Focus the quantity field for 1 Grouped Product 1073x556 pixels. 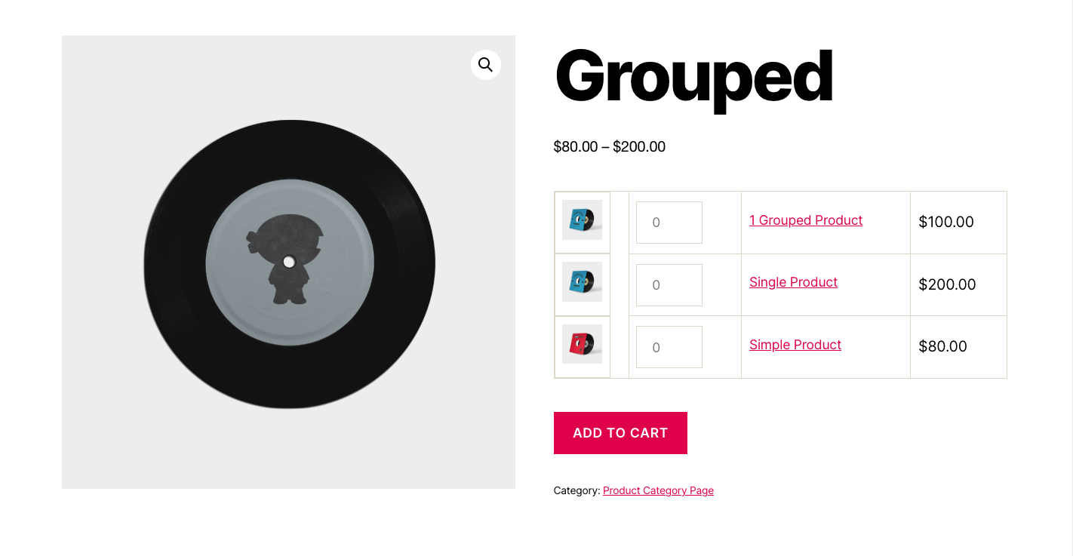pos(669,223)
